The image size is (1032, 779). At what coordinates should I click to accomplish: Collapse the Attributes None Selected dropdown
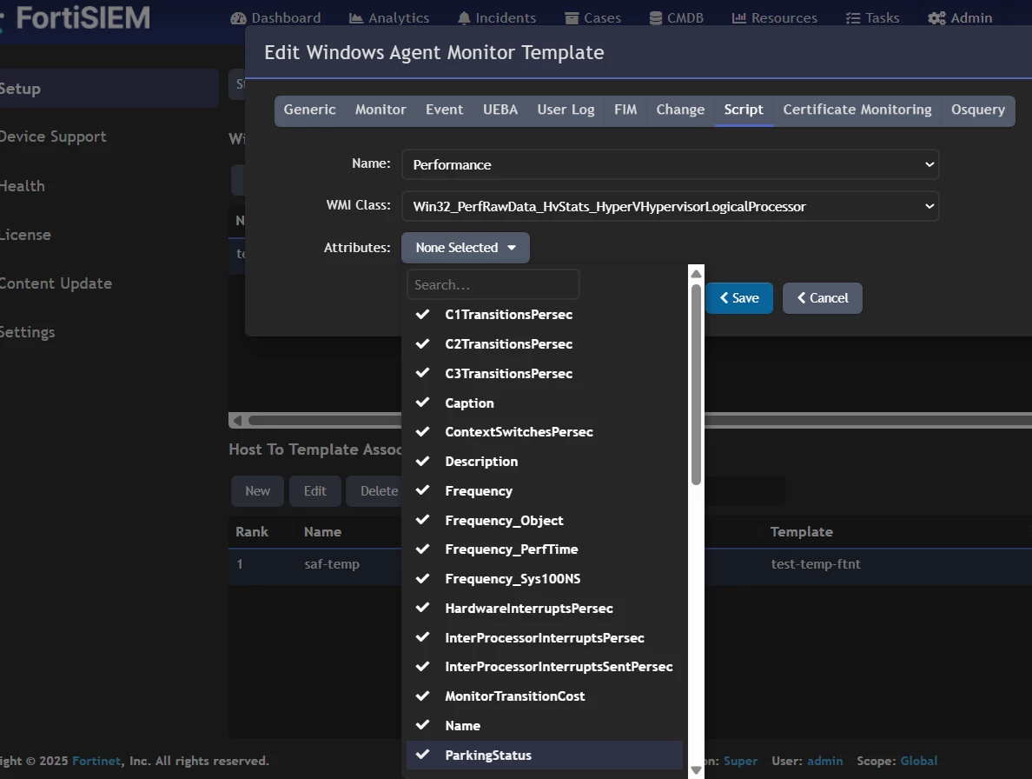click(x=466, y=248)
